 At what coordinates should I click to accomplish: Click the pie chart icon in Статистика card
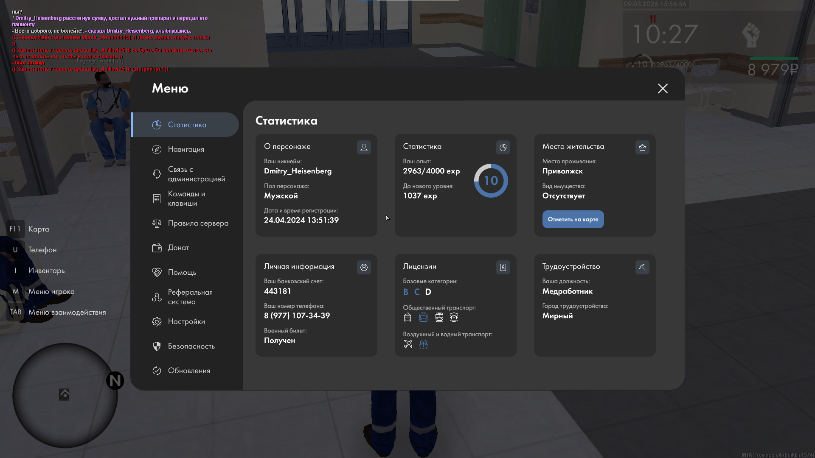click(503, 147)
